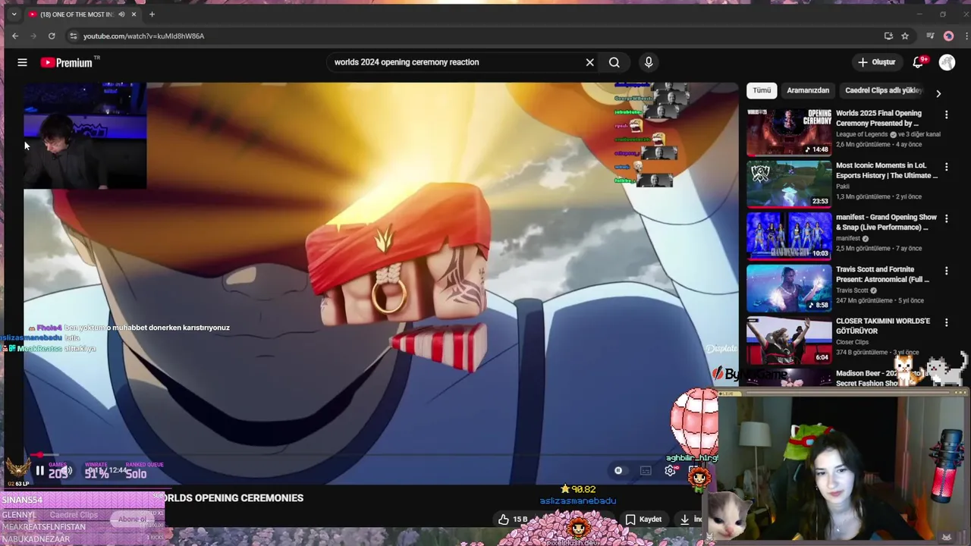971x546 pixels.
Task: Select the Caedrel Clips adlı yükleyen chip
Action: pos(883,90)
